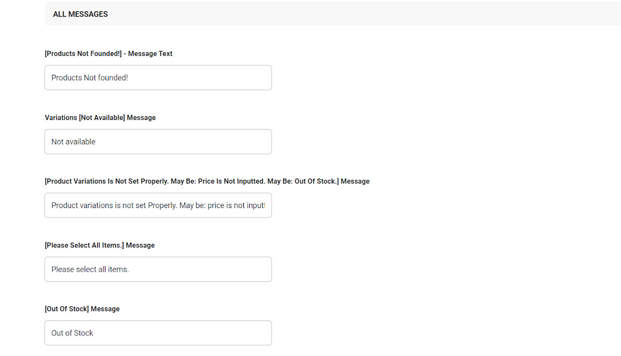621x356 pixels.
Task: Click the long Product Variations message label
Action: click(207, 181)
